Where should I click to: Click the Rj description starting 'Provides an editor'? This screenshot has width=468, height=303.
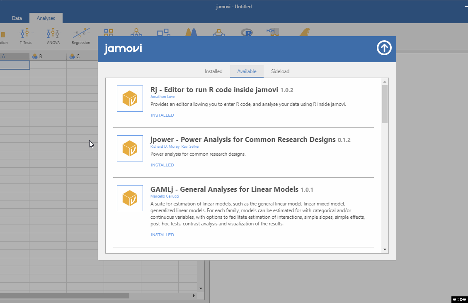(248, 104)
